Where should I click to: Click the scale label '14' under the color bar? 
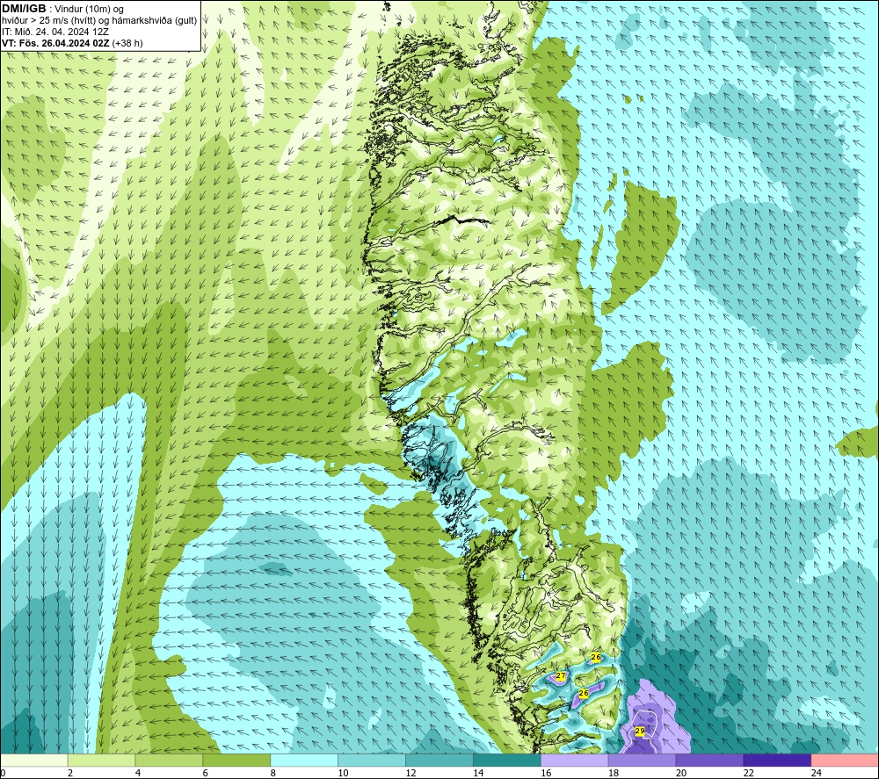[x=477, y=773]
